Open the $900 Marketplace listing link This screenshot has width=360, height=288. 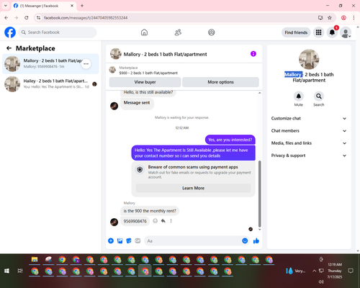[x=148, y=73]
